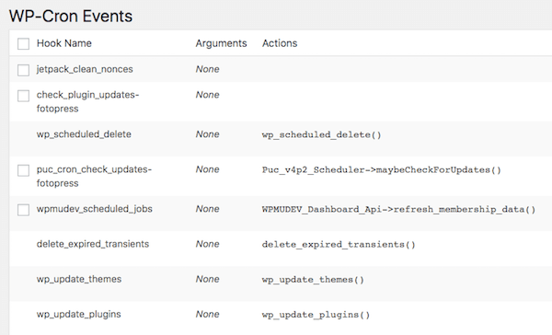Check the jetpack_clean_nonces row checkbox
Viewport: 552px width, 335px height.
click(x=24, y=70)
